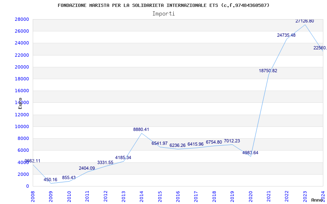Click the y-axis value 24000
Viewport: 327px width, 204px height.
22,43
